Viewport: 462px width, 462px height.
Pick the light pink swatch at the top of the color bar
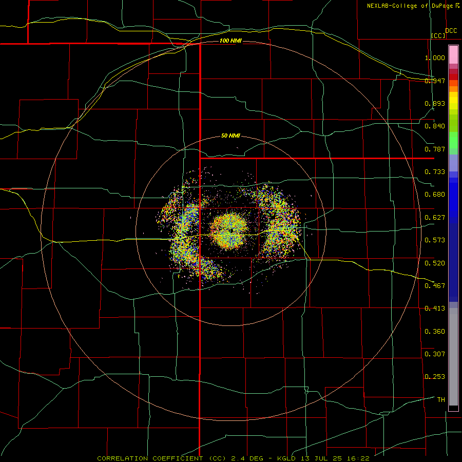click(453, 54)
